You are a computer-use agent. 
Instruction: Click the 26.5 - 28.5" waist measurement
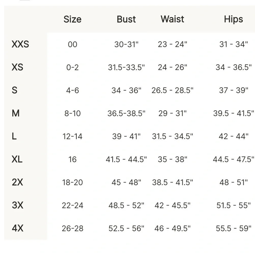point(172,90)
